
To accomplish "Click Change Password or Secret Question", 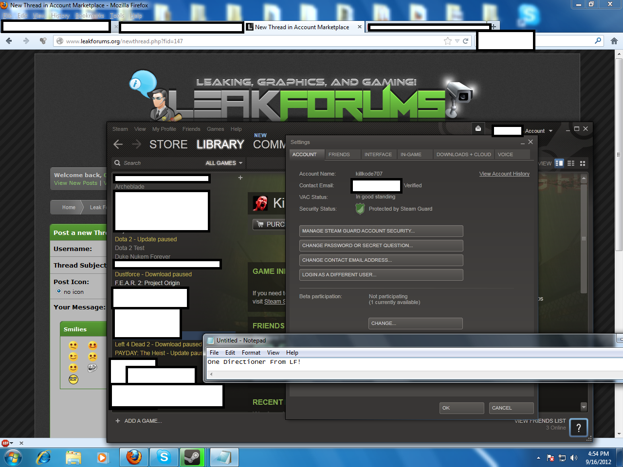I will click(381, 246).
